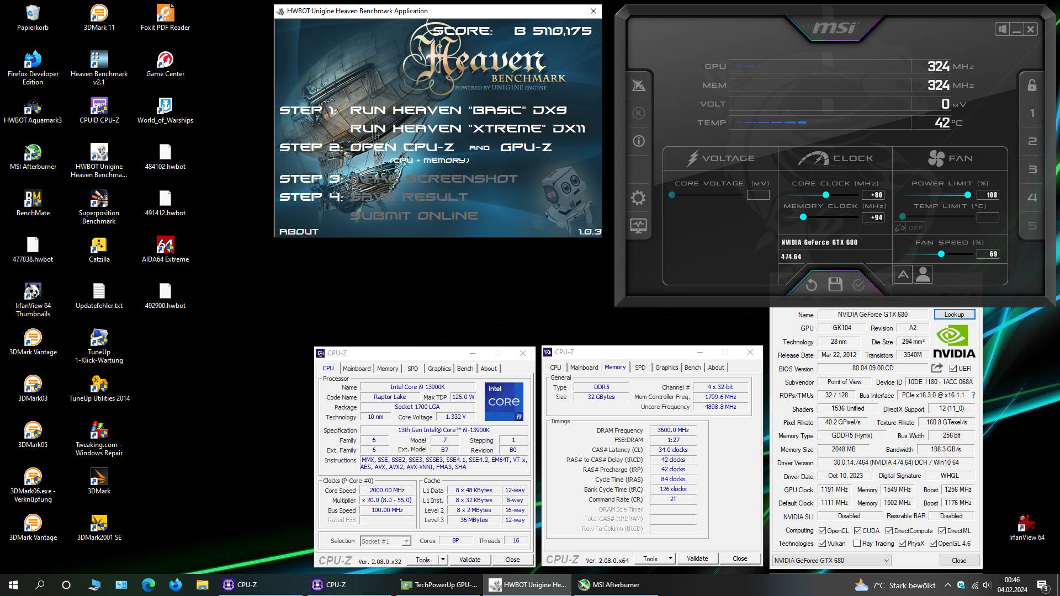The height and width of the screenshot is (596, 1060).
Task: Toggle CUDA checkbox in GPU-Z
Action: pyautogui.click(x=857, y=530)
